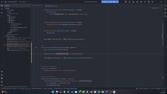The image size is (167, 94).
Task: Expand the manifests folder
Action: (6, 10)
